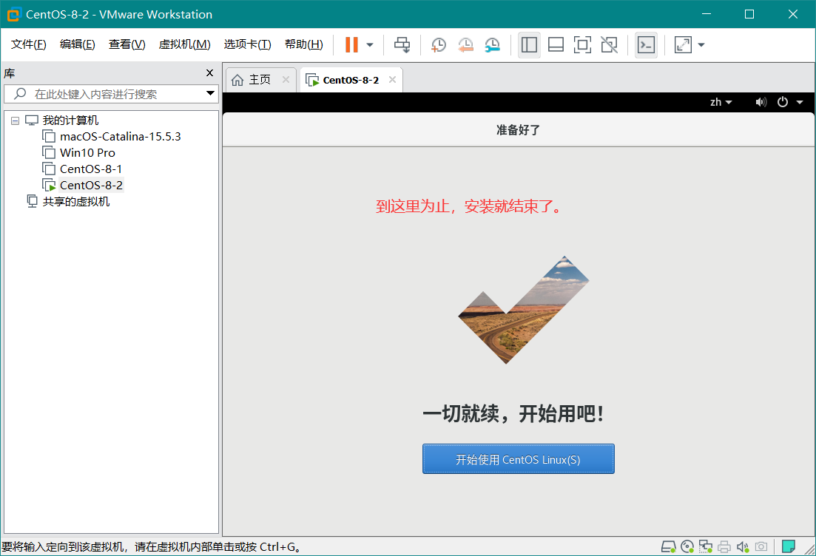Viewport: 816px width, 556px height.
Task: Open the snapshot manager wrench icon
Action: (x=492, y=45)
